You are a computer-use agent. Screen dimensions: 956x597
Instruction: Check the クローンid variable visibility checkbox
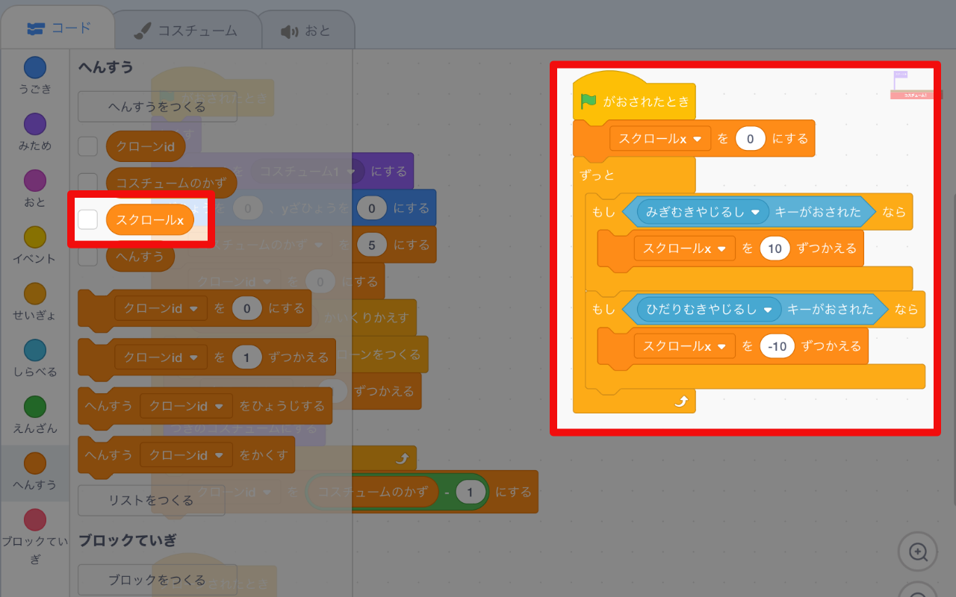(x=87, y=146)
